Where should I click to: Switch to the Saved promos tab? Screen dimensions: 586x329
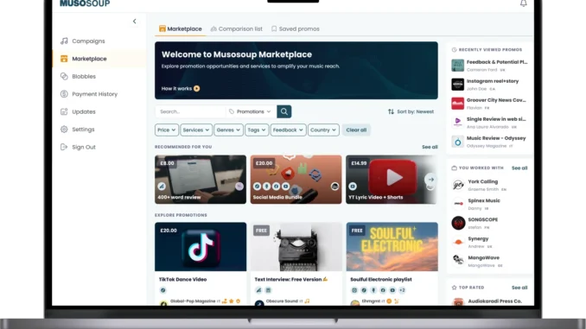(296, 28)
